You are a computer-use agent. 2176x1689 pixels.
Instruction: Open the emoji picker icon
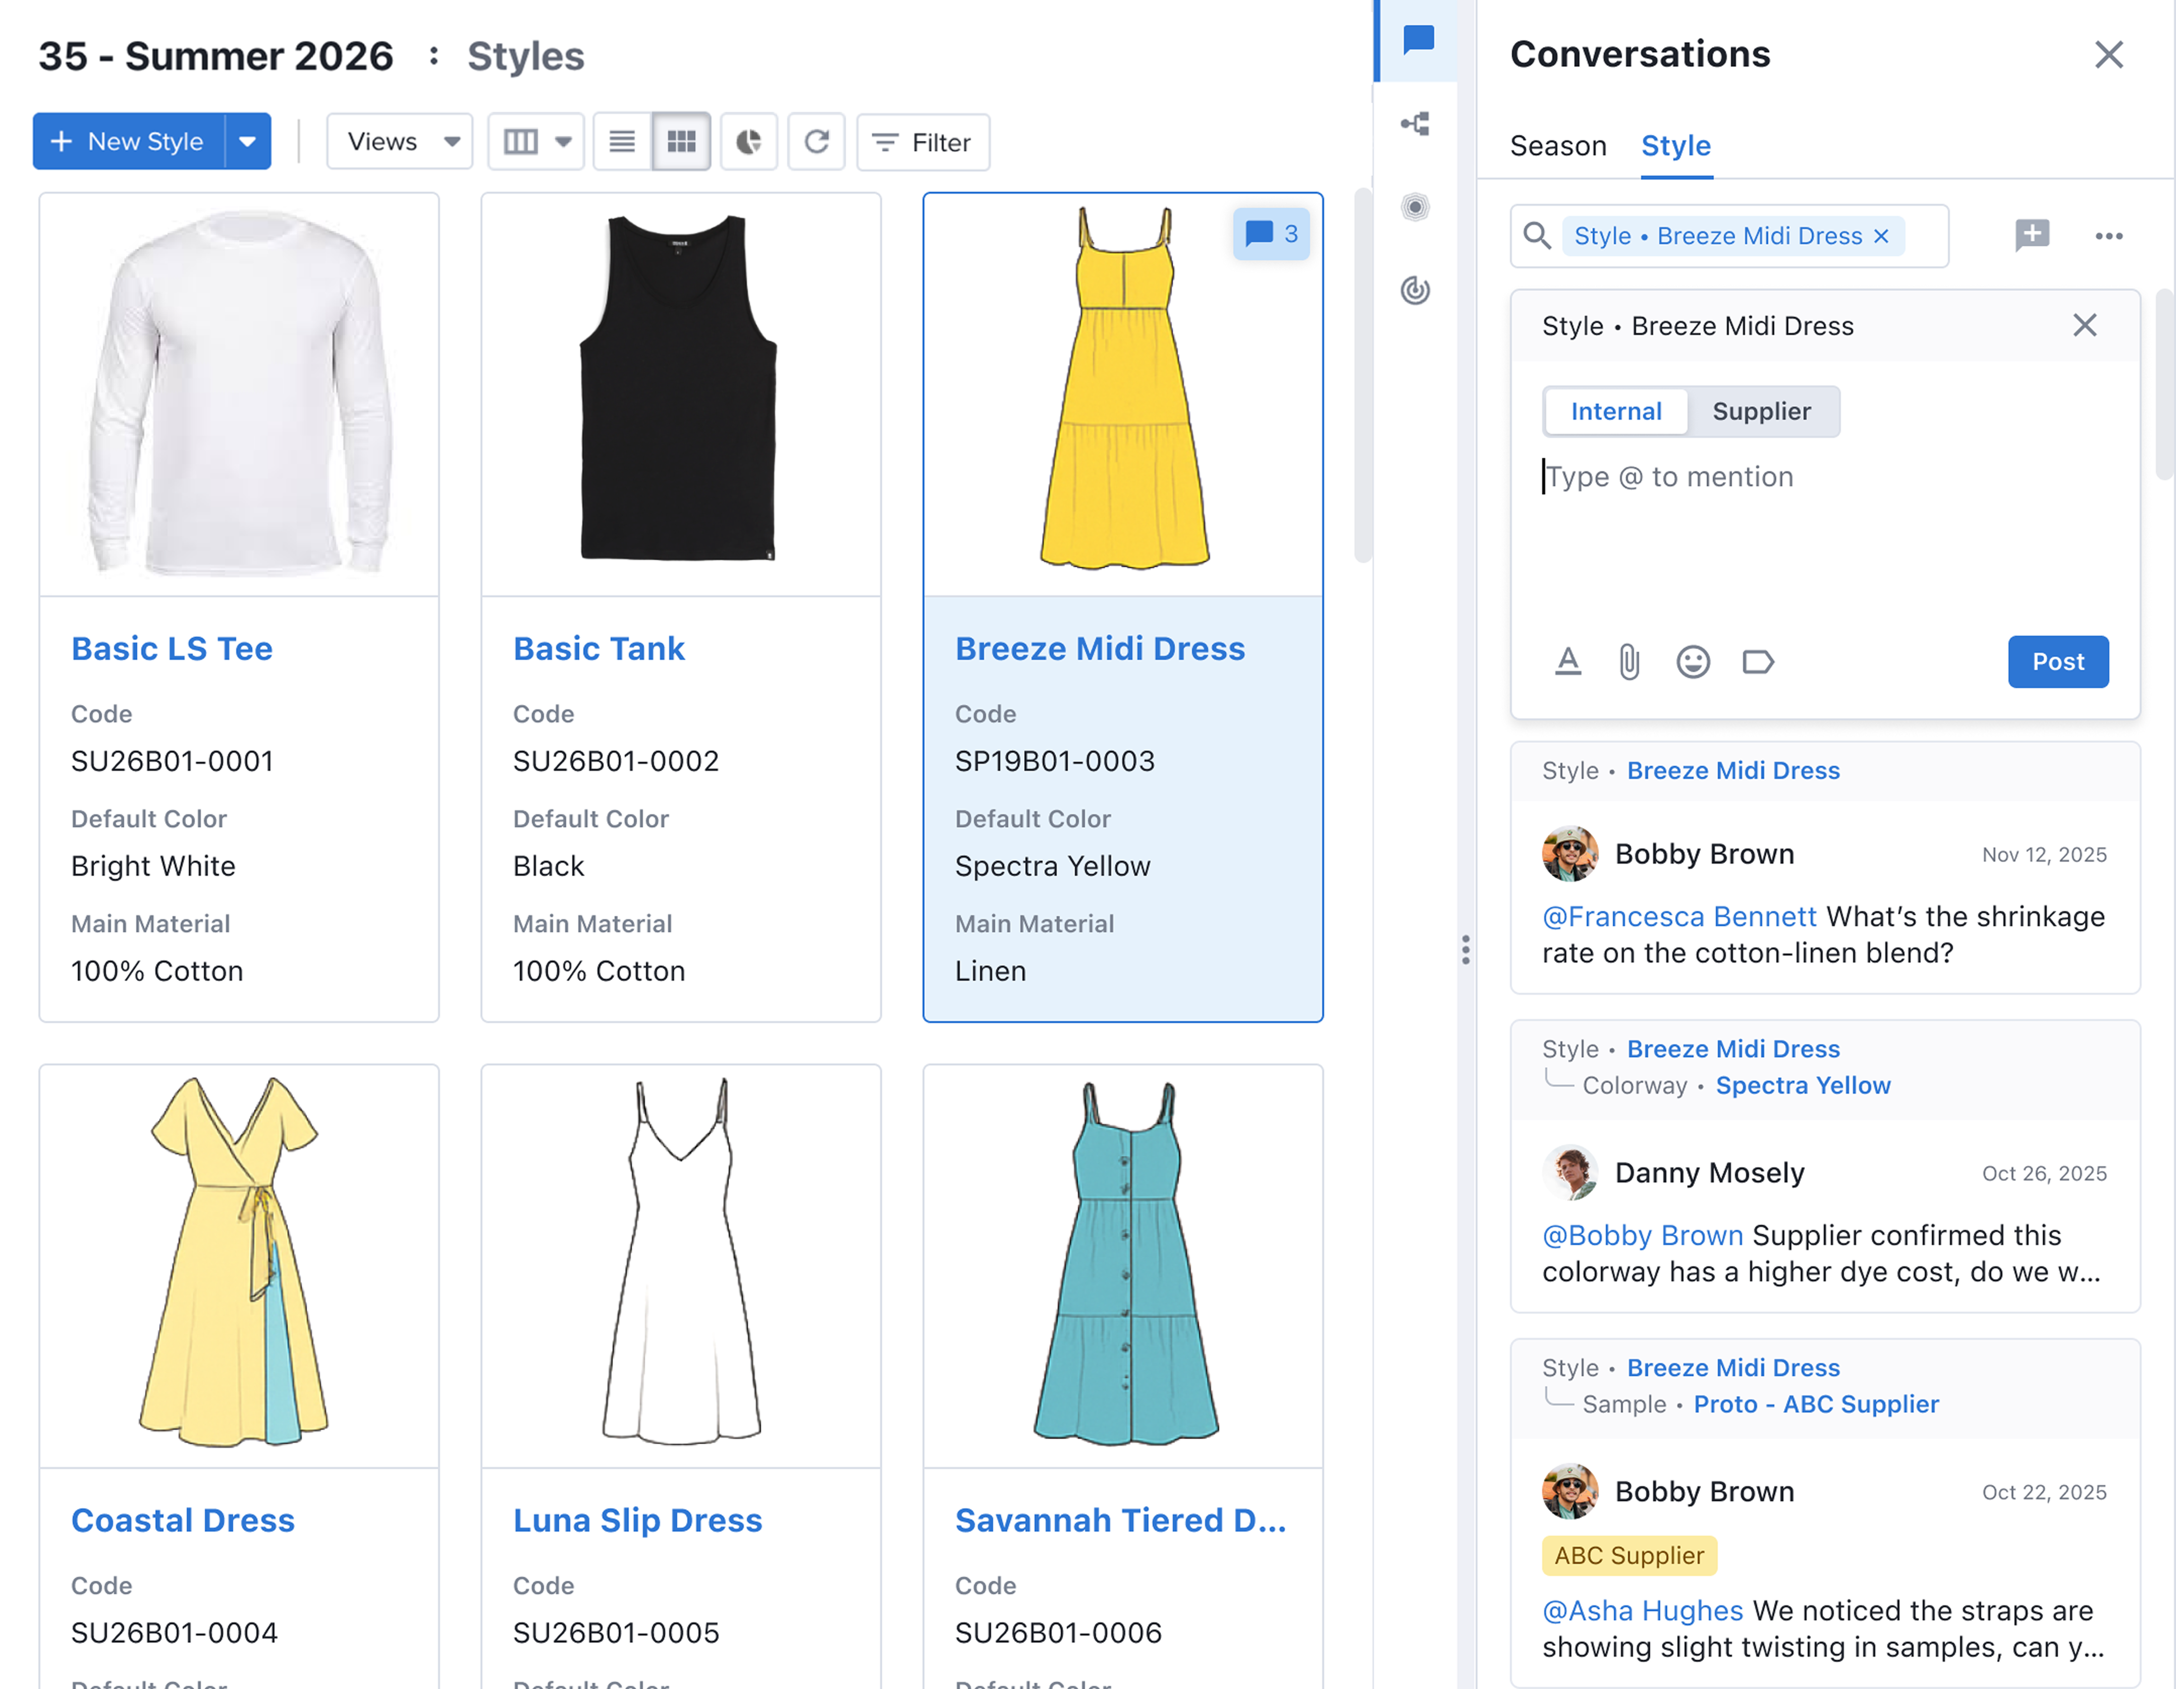click(1693, 662)
